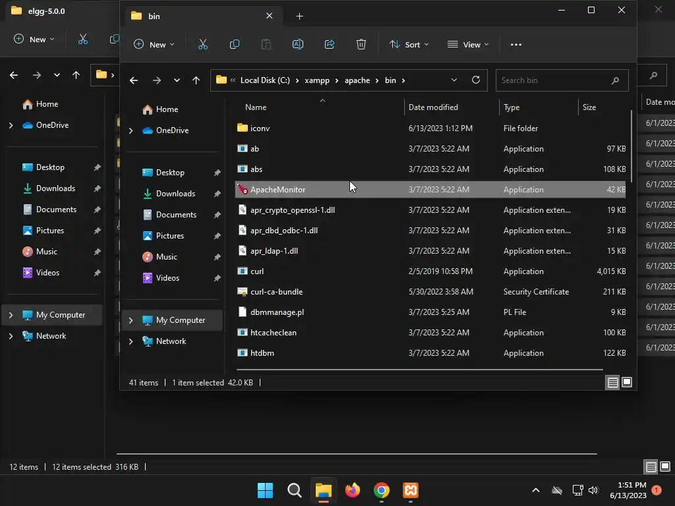Click the Rename icon in bin toolbar
The image size is (675, 506).
tap(298, 44)
